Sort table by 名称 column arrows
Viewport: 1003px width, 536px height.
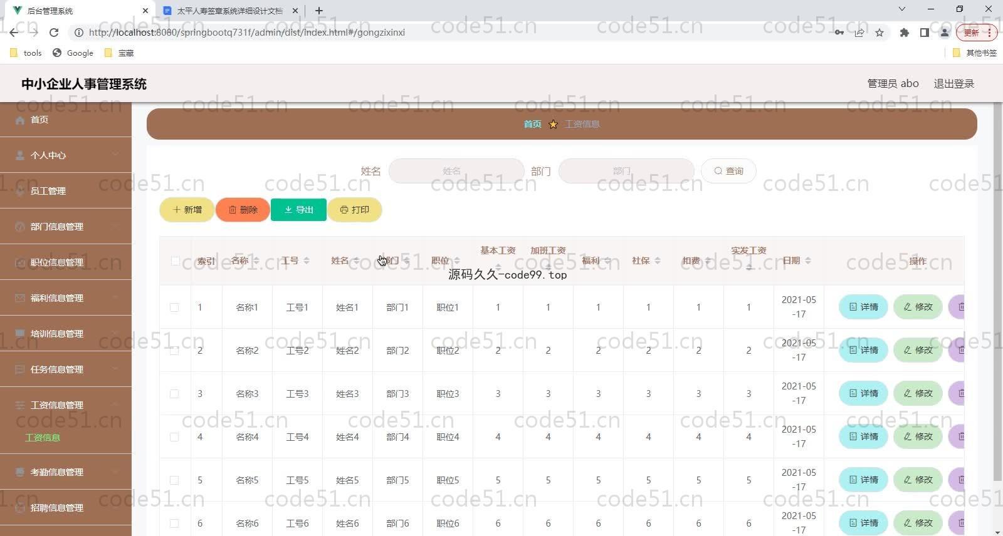[256, 260]
